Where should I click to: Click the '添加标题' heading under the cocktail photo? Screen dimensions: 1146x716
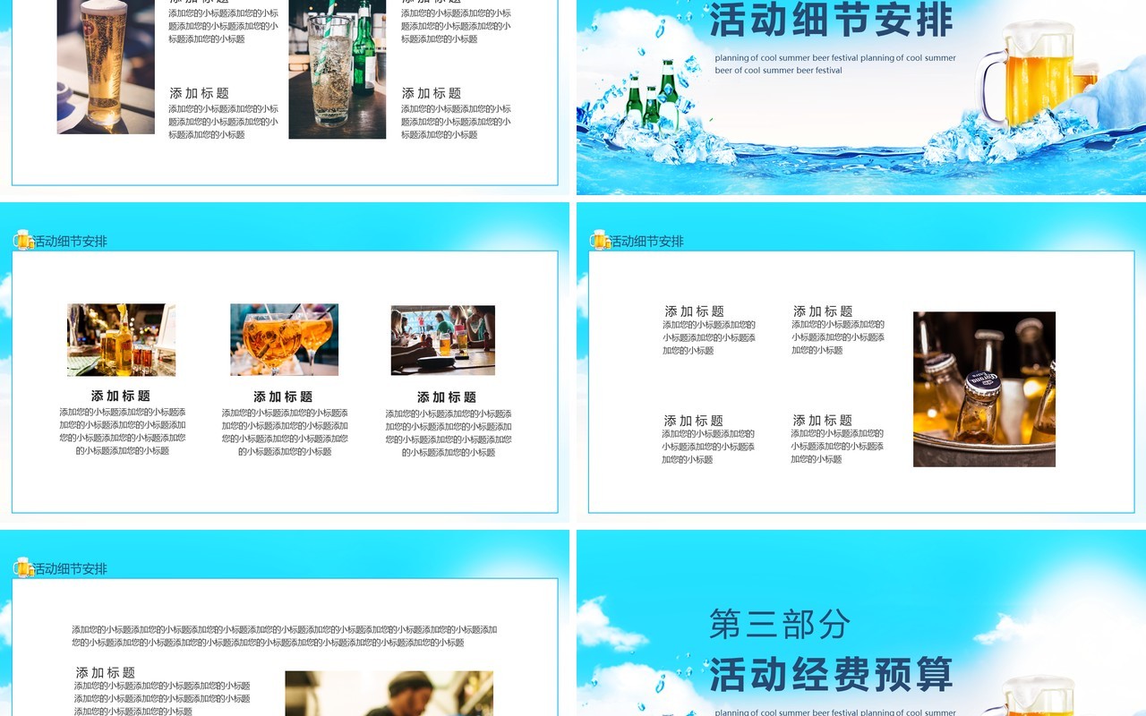coord(283,397)
